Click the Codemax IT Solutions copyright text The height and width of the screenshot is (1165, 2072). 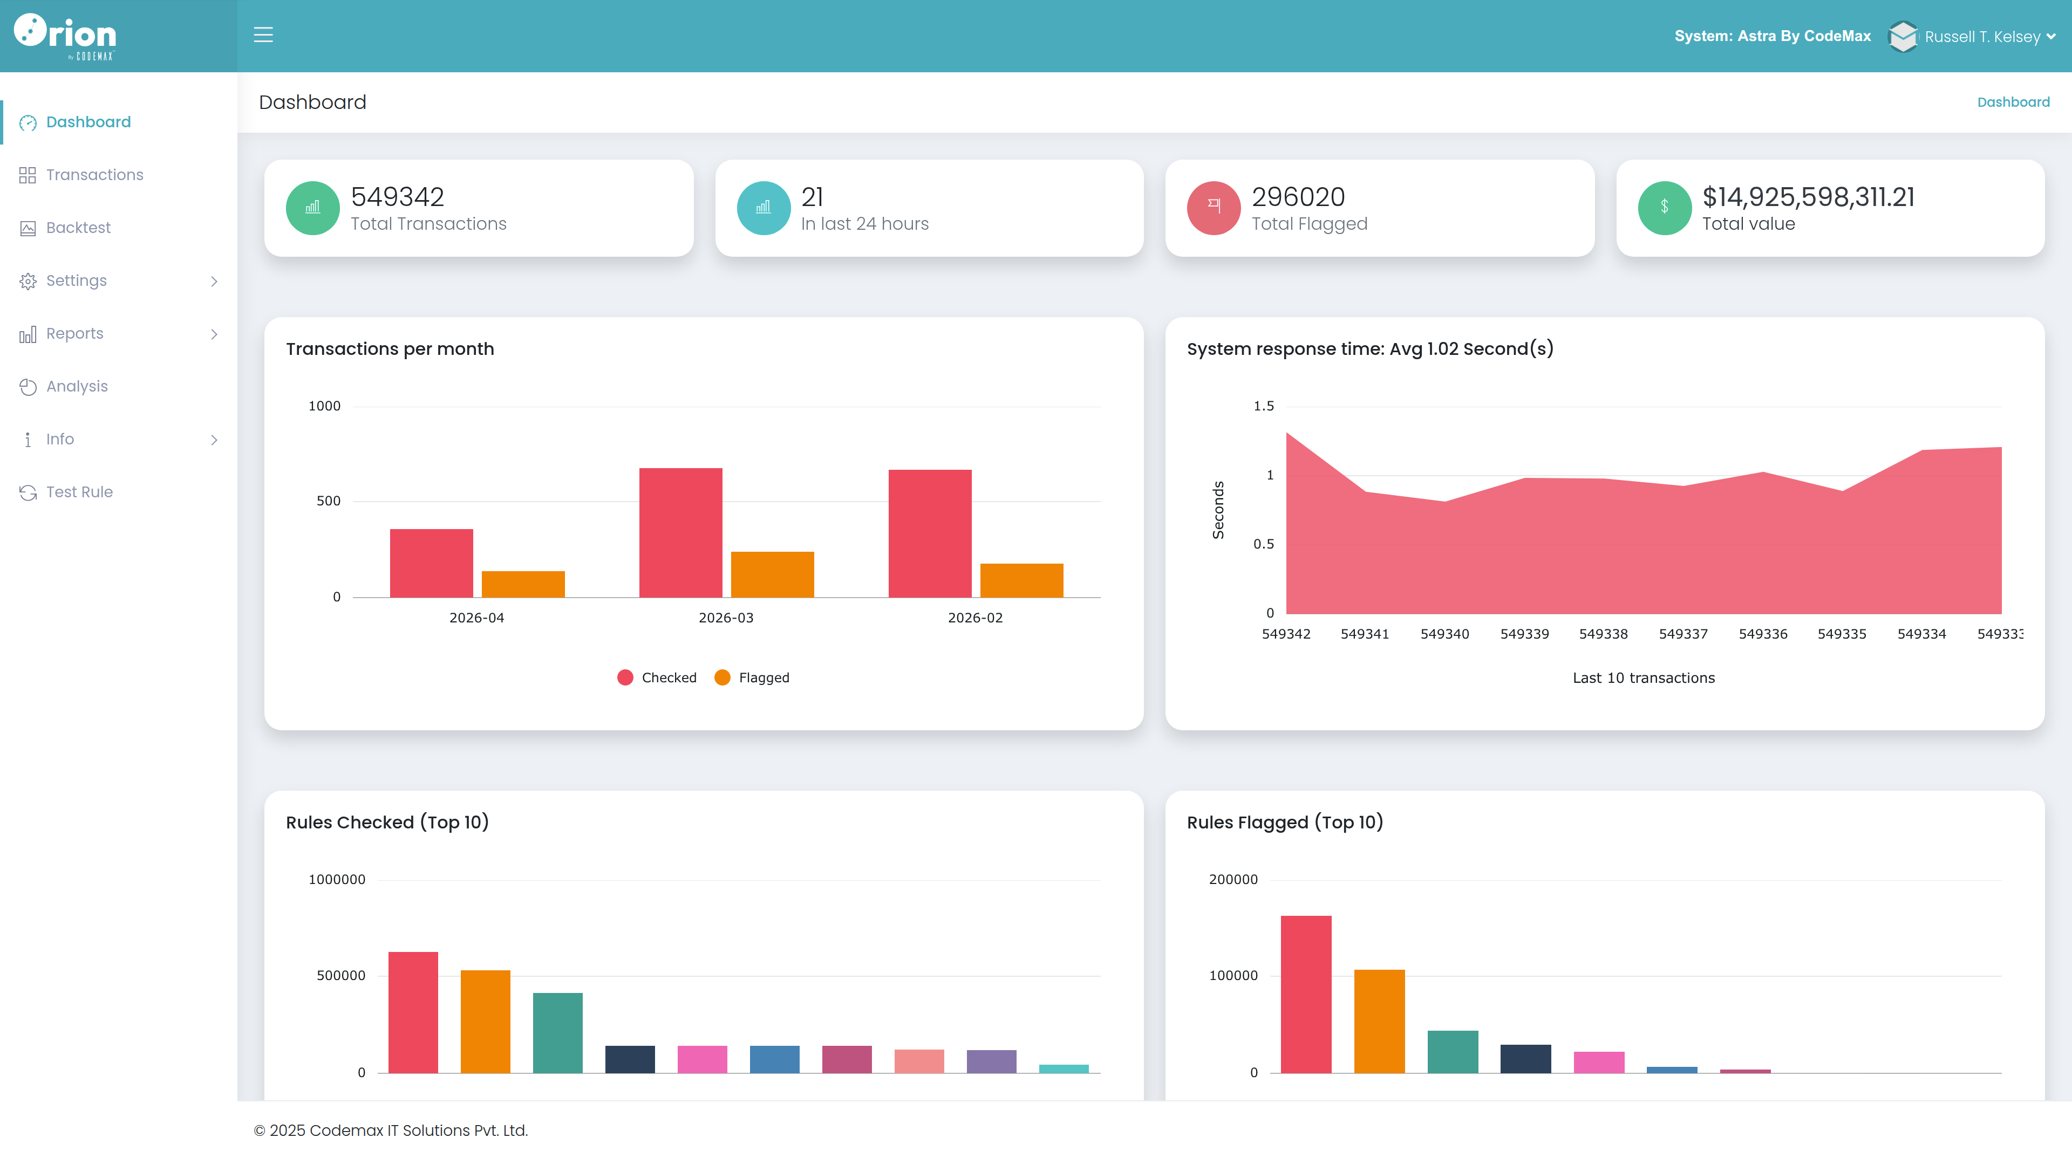[x=391, y=1131]
